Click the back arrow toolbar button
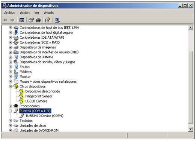196x142 pixels. click(5, 20)
